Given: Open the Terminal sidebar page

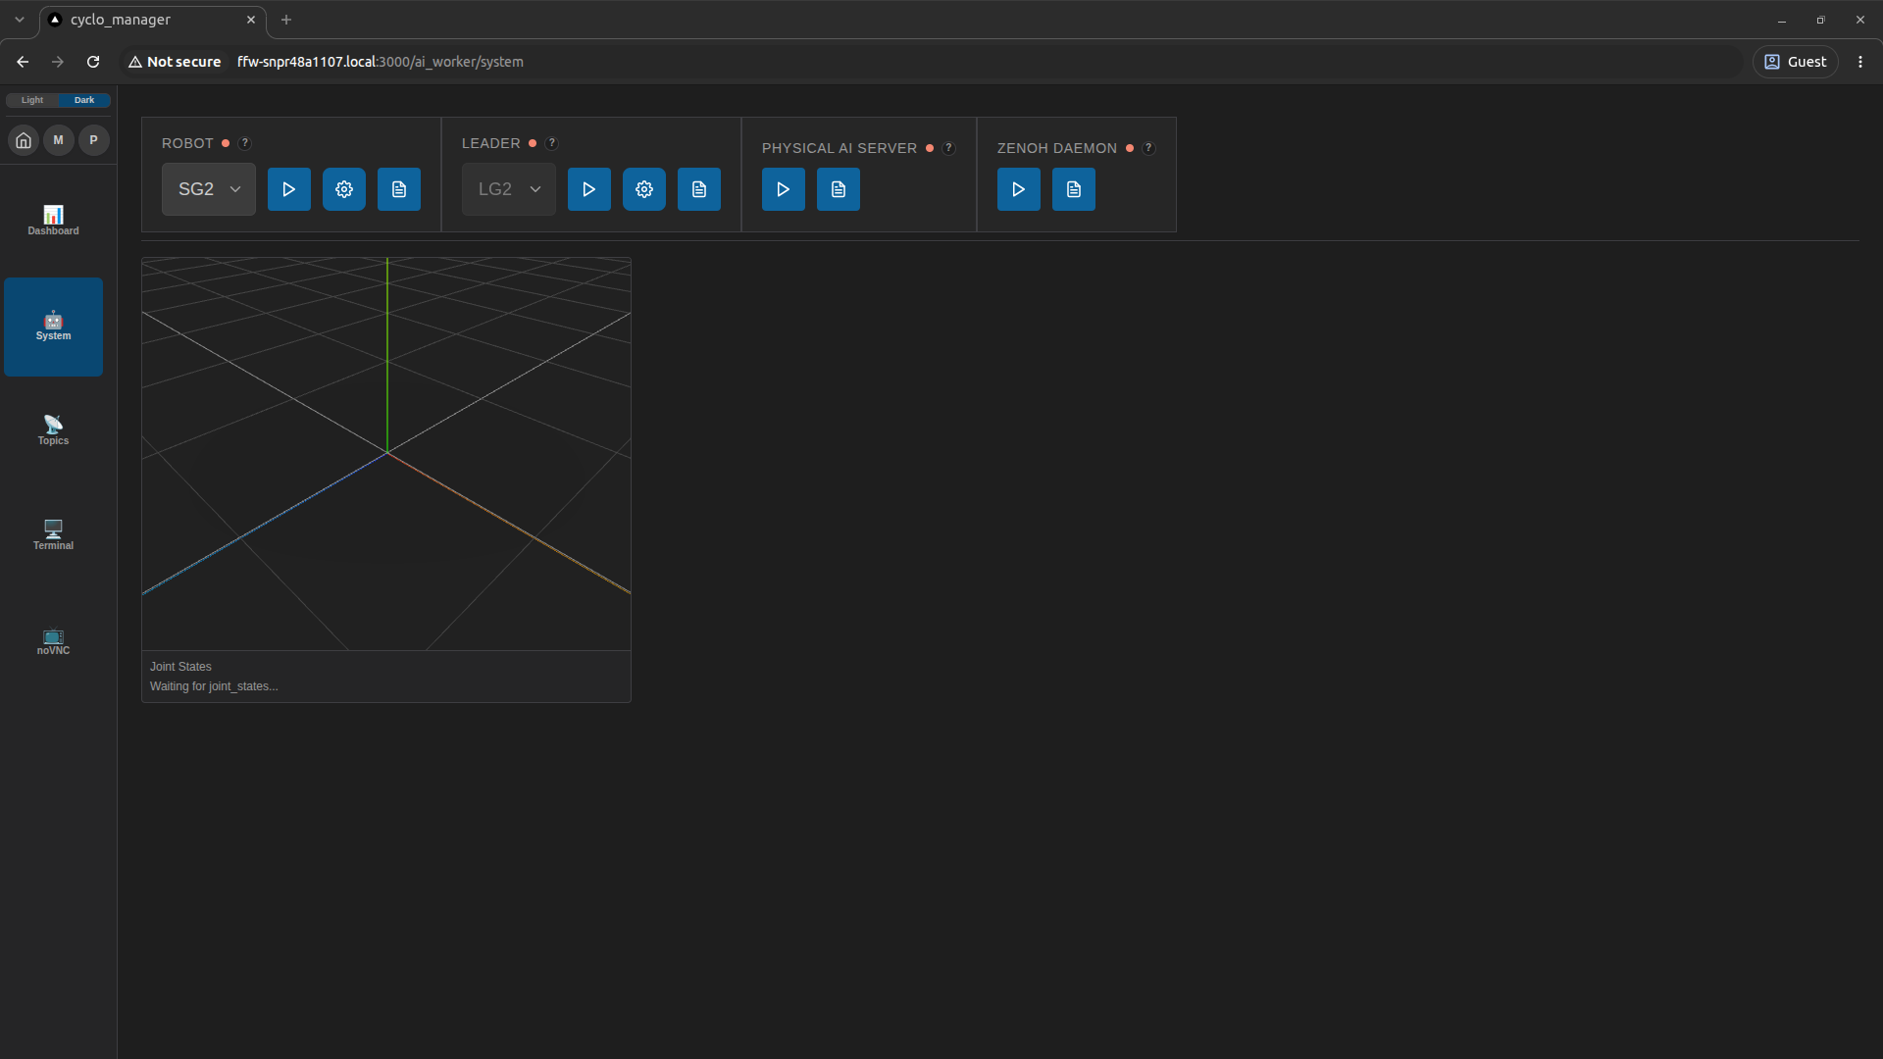Looking at the screenshot, I should point(53,536).
